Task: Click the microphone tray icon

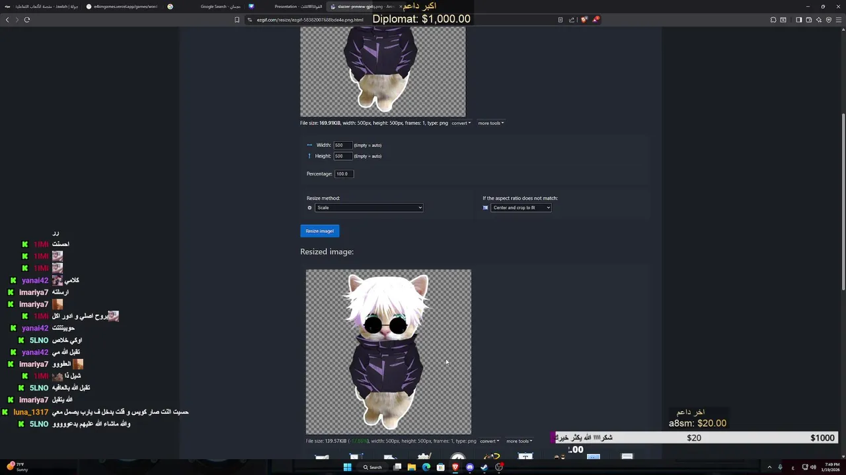Action: (780, 467)
